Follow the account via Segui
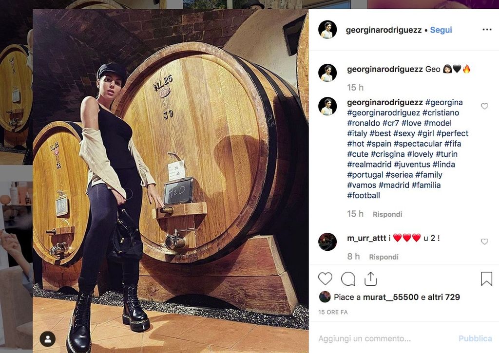 coord(441,30)
